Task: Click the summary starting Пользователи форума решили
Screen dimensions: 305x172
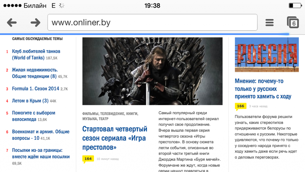Action: [x=267, y=137]
